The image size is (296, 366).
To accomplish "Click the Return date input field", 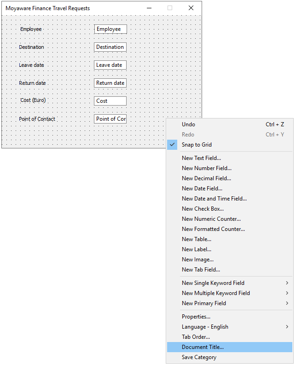I will click(110, 83).
